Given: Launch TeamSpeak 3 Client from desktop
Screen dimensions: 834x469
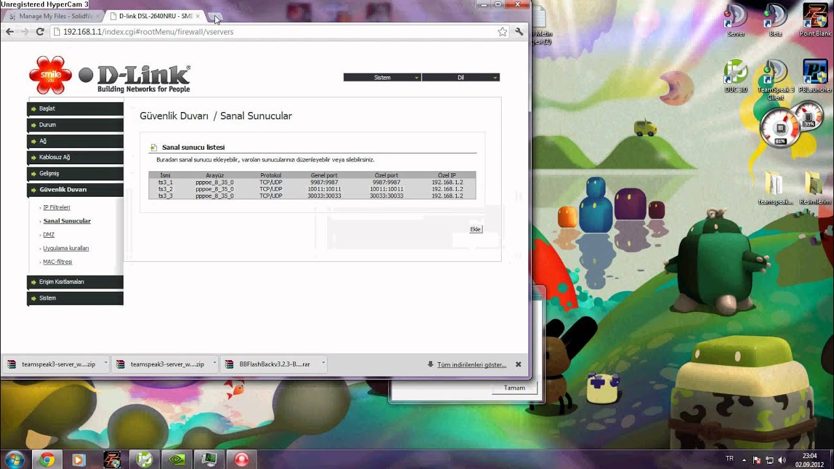Looking at the screenshot, I should pyautogui.click(x=775, y=80).
